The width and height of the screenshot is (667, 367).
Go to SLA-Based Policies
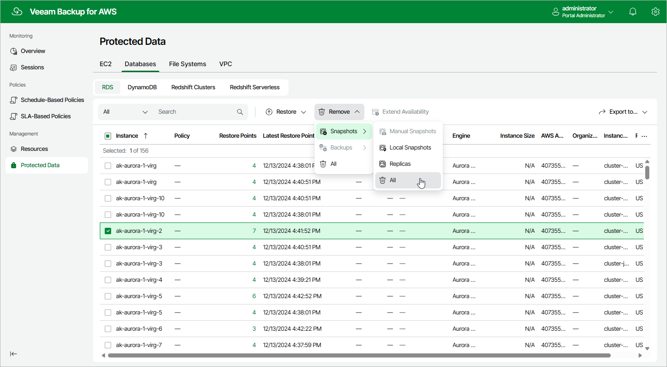[47, 116]
